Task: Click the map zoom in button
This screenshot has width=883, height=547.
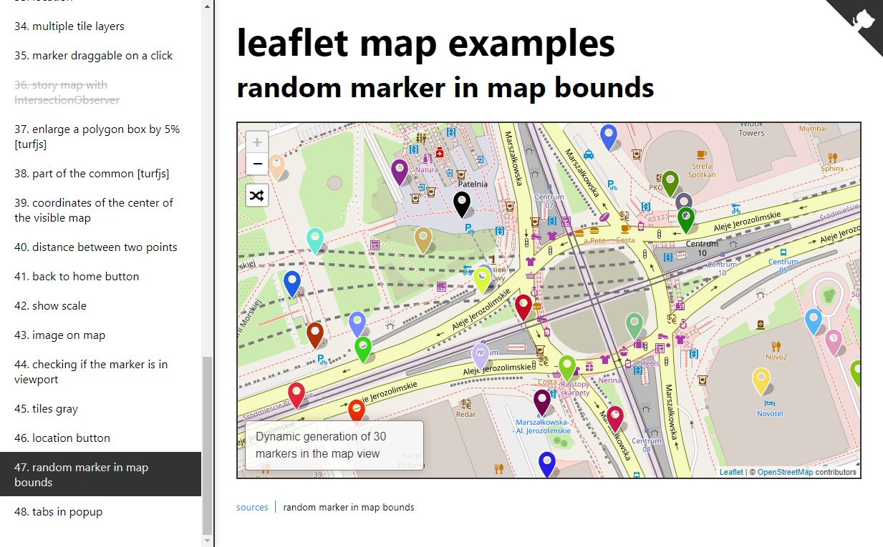Action: [257, 142]
